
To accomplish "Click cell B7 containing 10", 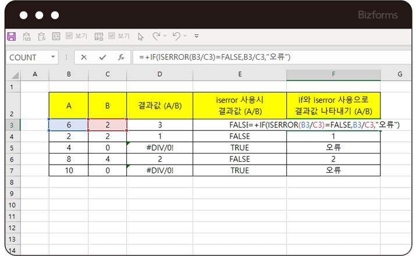I will [69, 170].
